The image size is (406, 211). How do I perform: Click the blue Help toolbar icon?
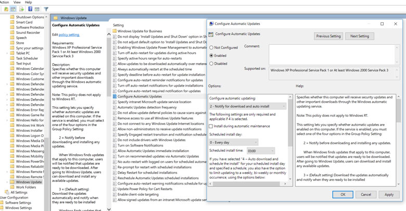[30, 9]
